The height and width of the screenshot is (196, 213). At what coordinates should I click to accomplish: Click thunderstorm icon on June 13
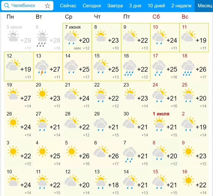[x=42, y=68]
